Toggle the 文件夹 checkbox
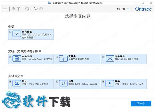Viewport: 155px width, 109px height. 57,57
